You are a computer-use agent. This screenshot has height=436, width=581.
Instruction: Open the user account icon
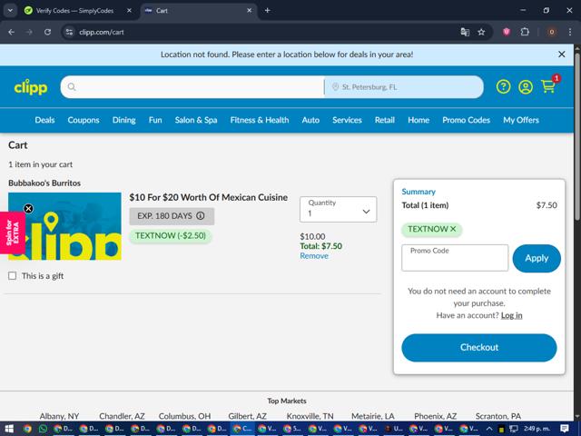(526, 87)
